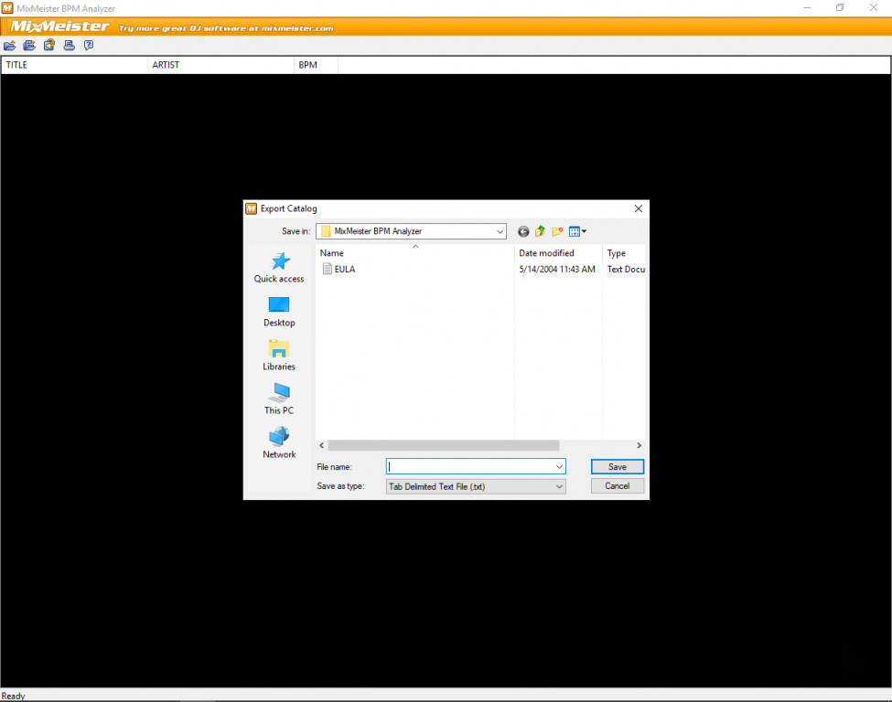Sort files by Date modified column
This screenshot has height=702, width=892.
[x=558, y=253]
